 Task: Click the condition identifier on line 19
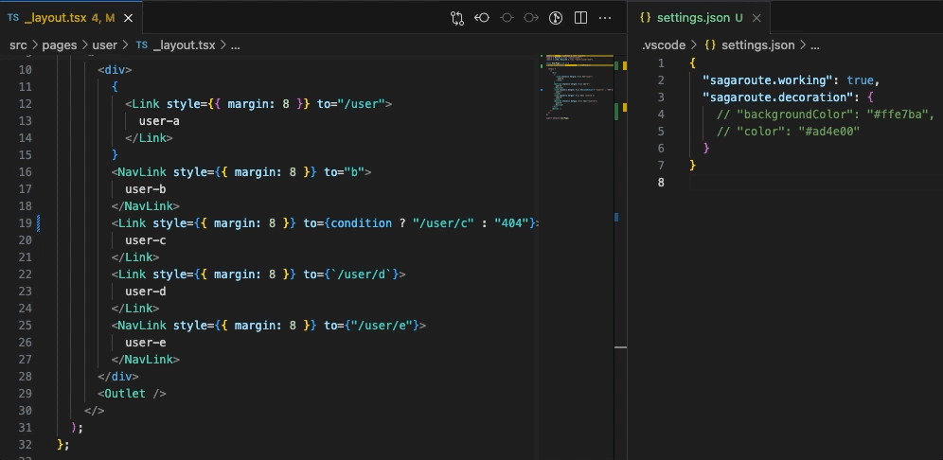362,223
